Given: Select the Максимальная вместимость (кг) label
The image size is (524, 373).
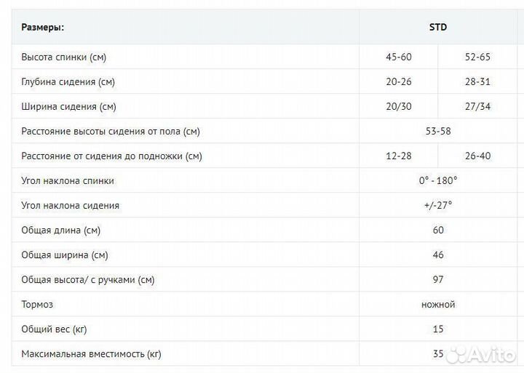Looking at the screenshot, I should [91, 354].
